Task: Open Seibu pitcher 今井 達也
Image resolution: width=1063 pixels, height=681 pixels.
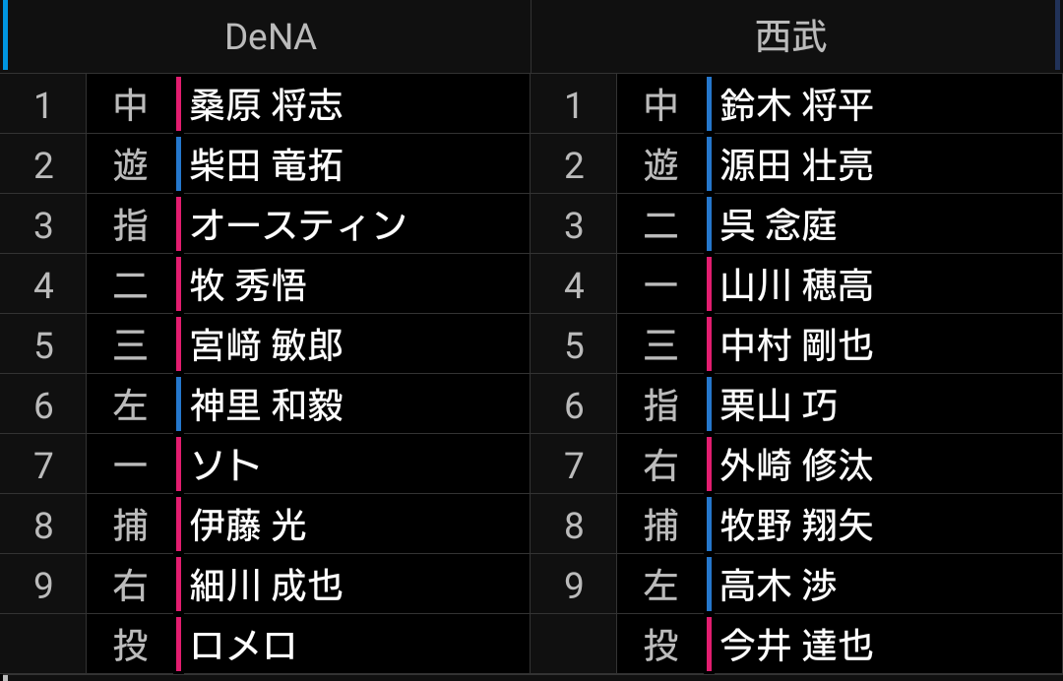Action: point(796,646)
